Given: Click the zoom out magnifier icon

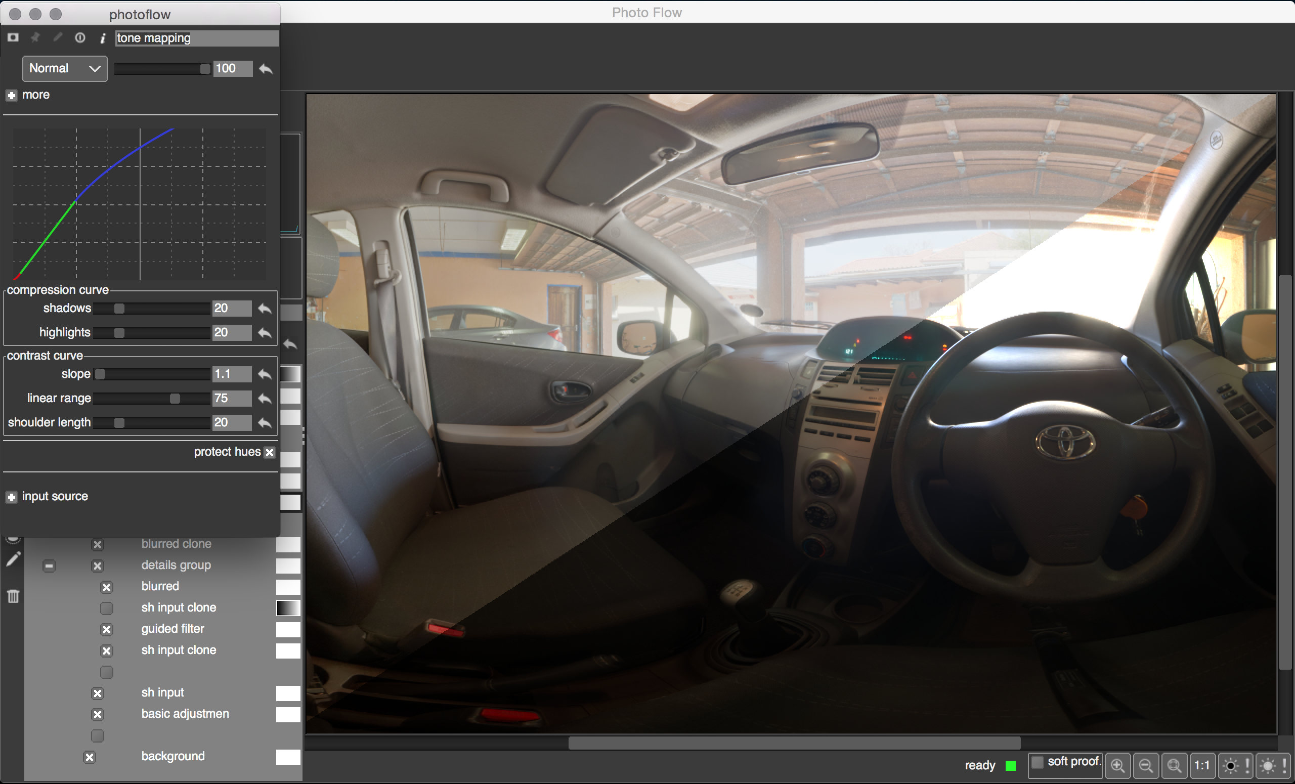Looking at the screenshot, I should point(1146,766).
